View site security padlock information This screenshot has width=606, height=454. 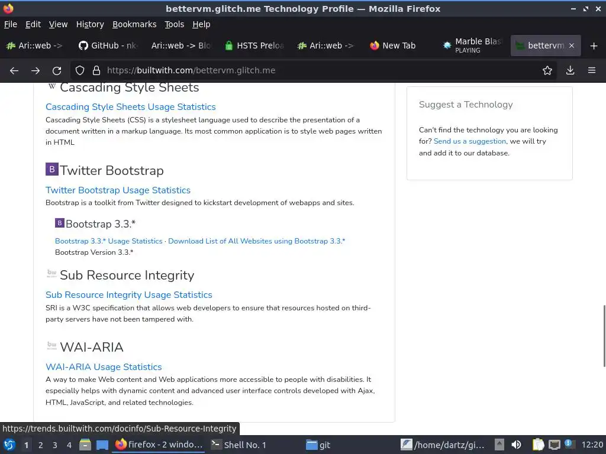pos(96,71)
